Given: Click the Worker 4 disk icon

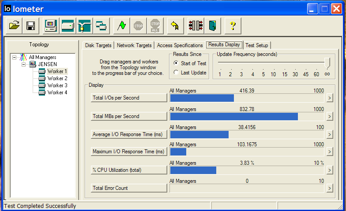Looking at the screenshot, I should tap(42, 93).
